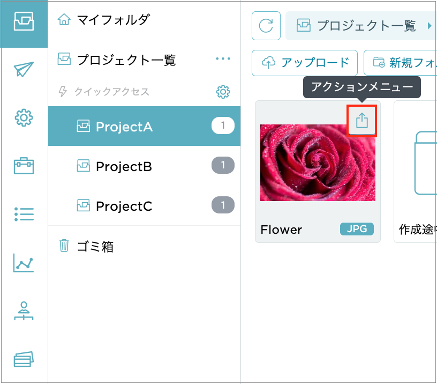Open quick access settings gear
The image size is (437, 384).
(x=223, y=92)
